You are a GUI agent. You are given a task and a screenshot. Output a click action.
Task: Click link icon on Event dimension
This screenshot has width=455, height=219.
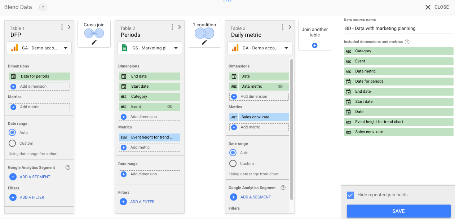[x=169, y=107]
